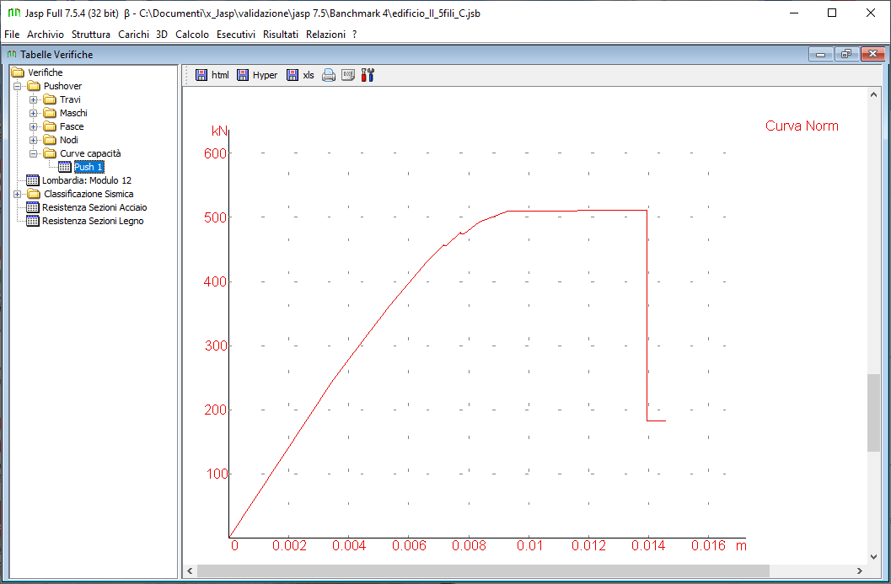Viewport: 891px width, 584px height.
Task: Export the results with the Hyper button
Action: 257,75
